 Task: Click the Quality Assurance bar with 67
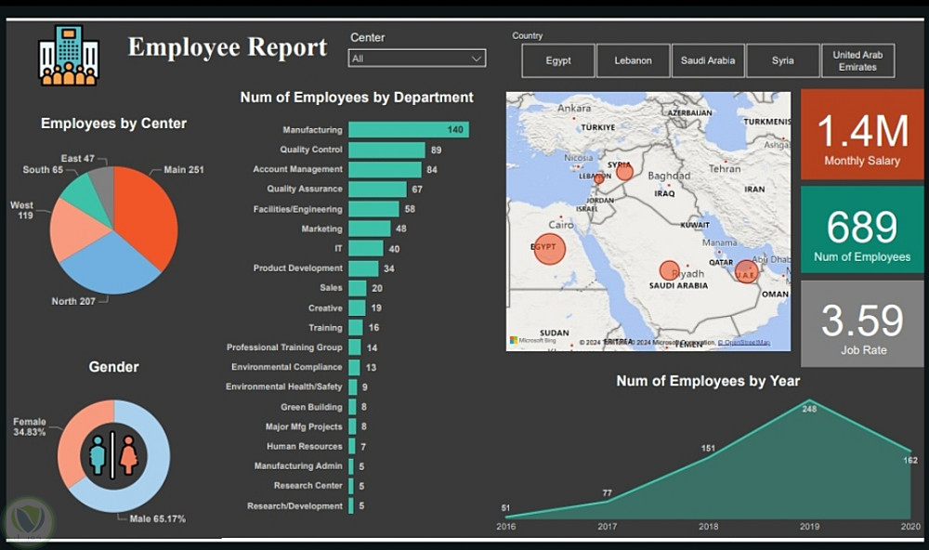pos(377,190)
